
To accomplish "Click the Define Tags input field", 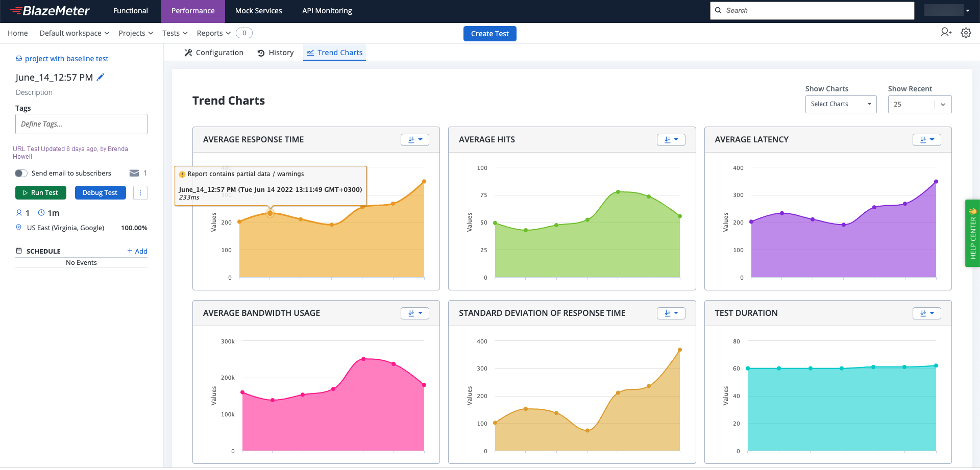I will 81,124.
